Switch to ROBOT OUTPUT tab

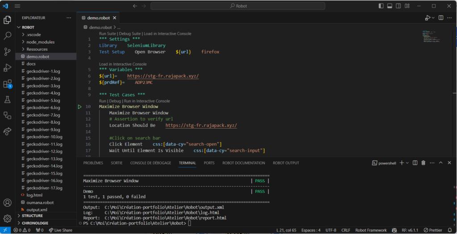(286, 163)
